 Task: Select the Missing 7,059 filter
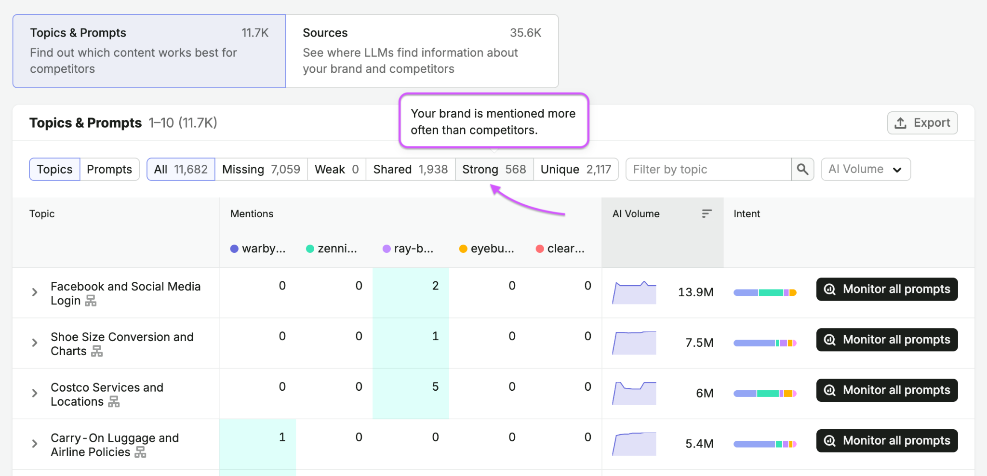(x=261, y=170)
